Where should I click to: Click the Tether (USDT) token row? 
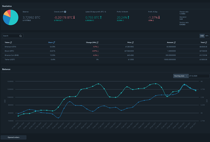coord(106,60)
